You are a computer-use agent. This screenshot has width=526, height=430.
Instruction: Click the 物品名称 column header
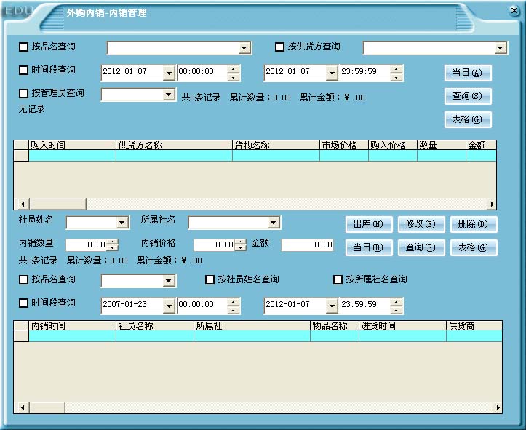335,326
